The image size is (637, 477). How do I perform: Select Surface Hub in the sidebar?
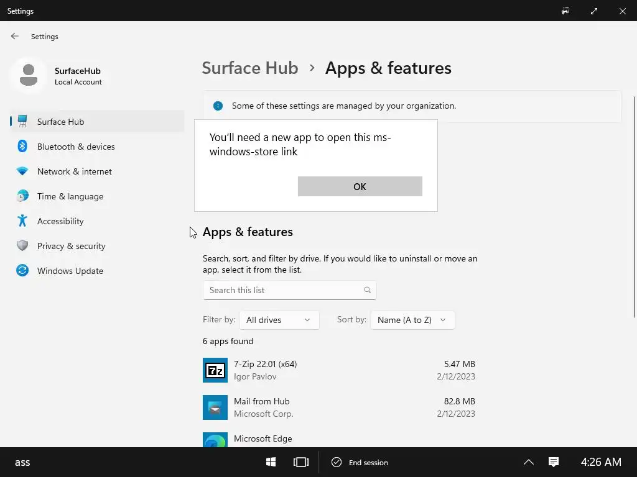(96, 122)
